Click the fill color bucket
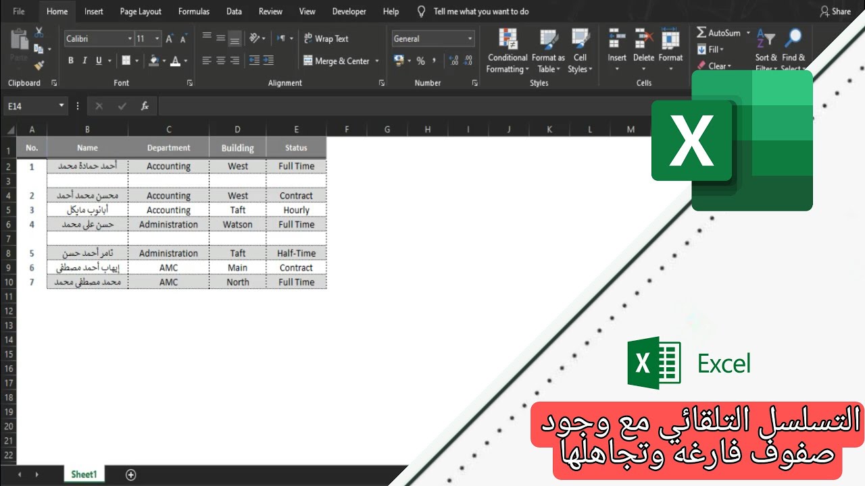The width and height of the screenshot is (865, 486). point(153,61)
